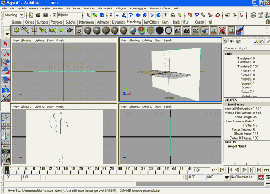Click the play forwards button
The width and height of the screenshot is (270, 194).
244,170
